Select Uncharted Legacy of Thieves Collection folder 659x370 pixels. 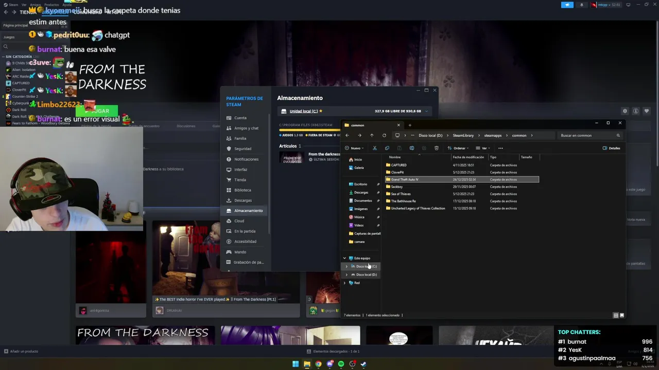point(462,208)
